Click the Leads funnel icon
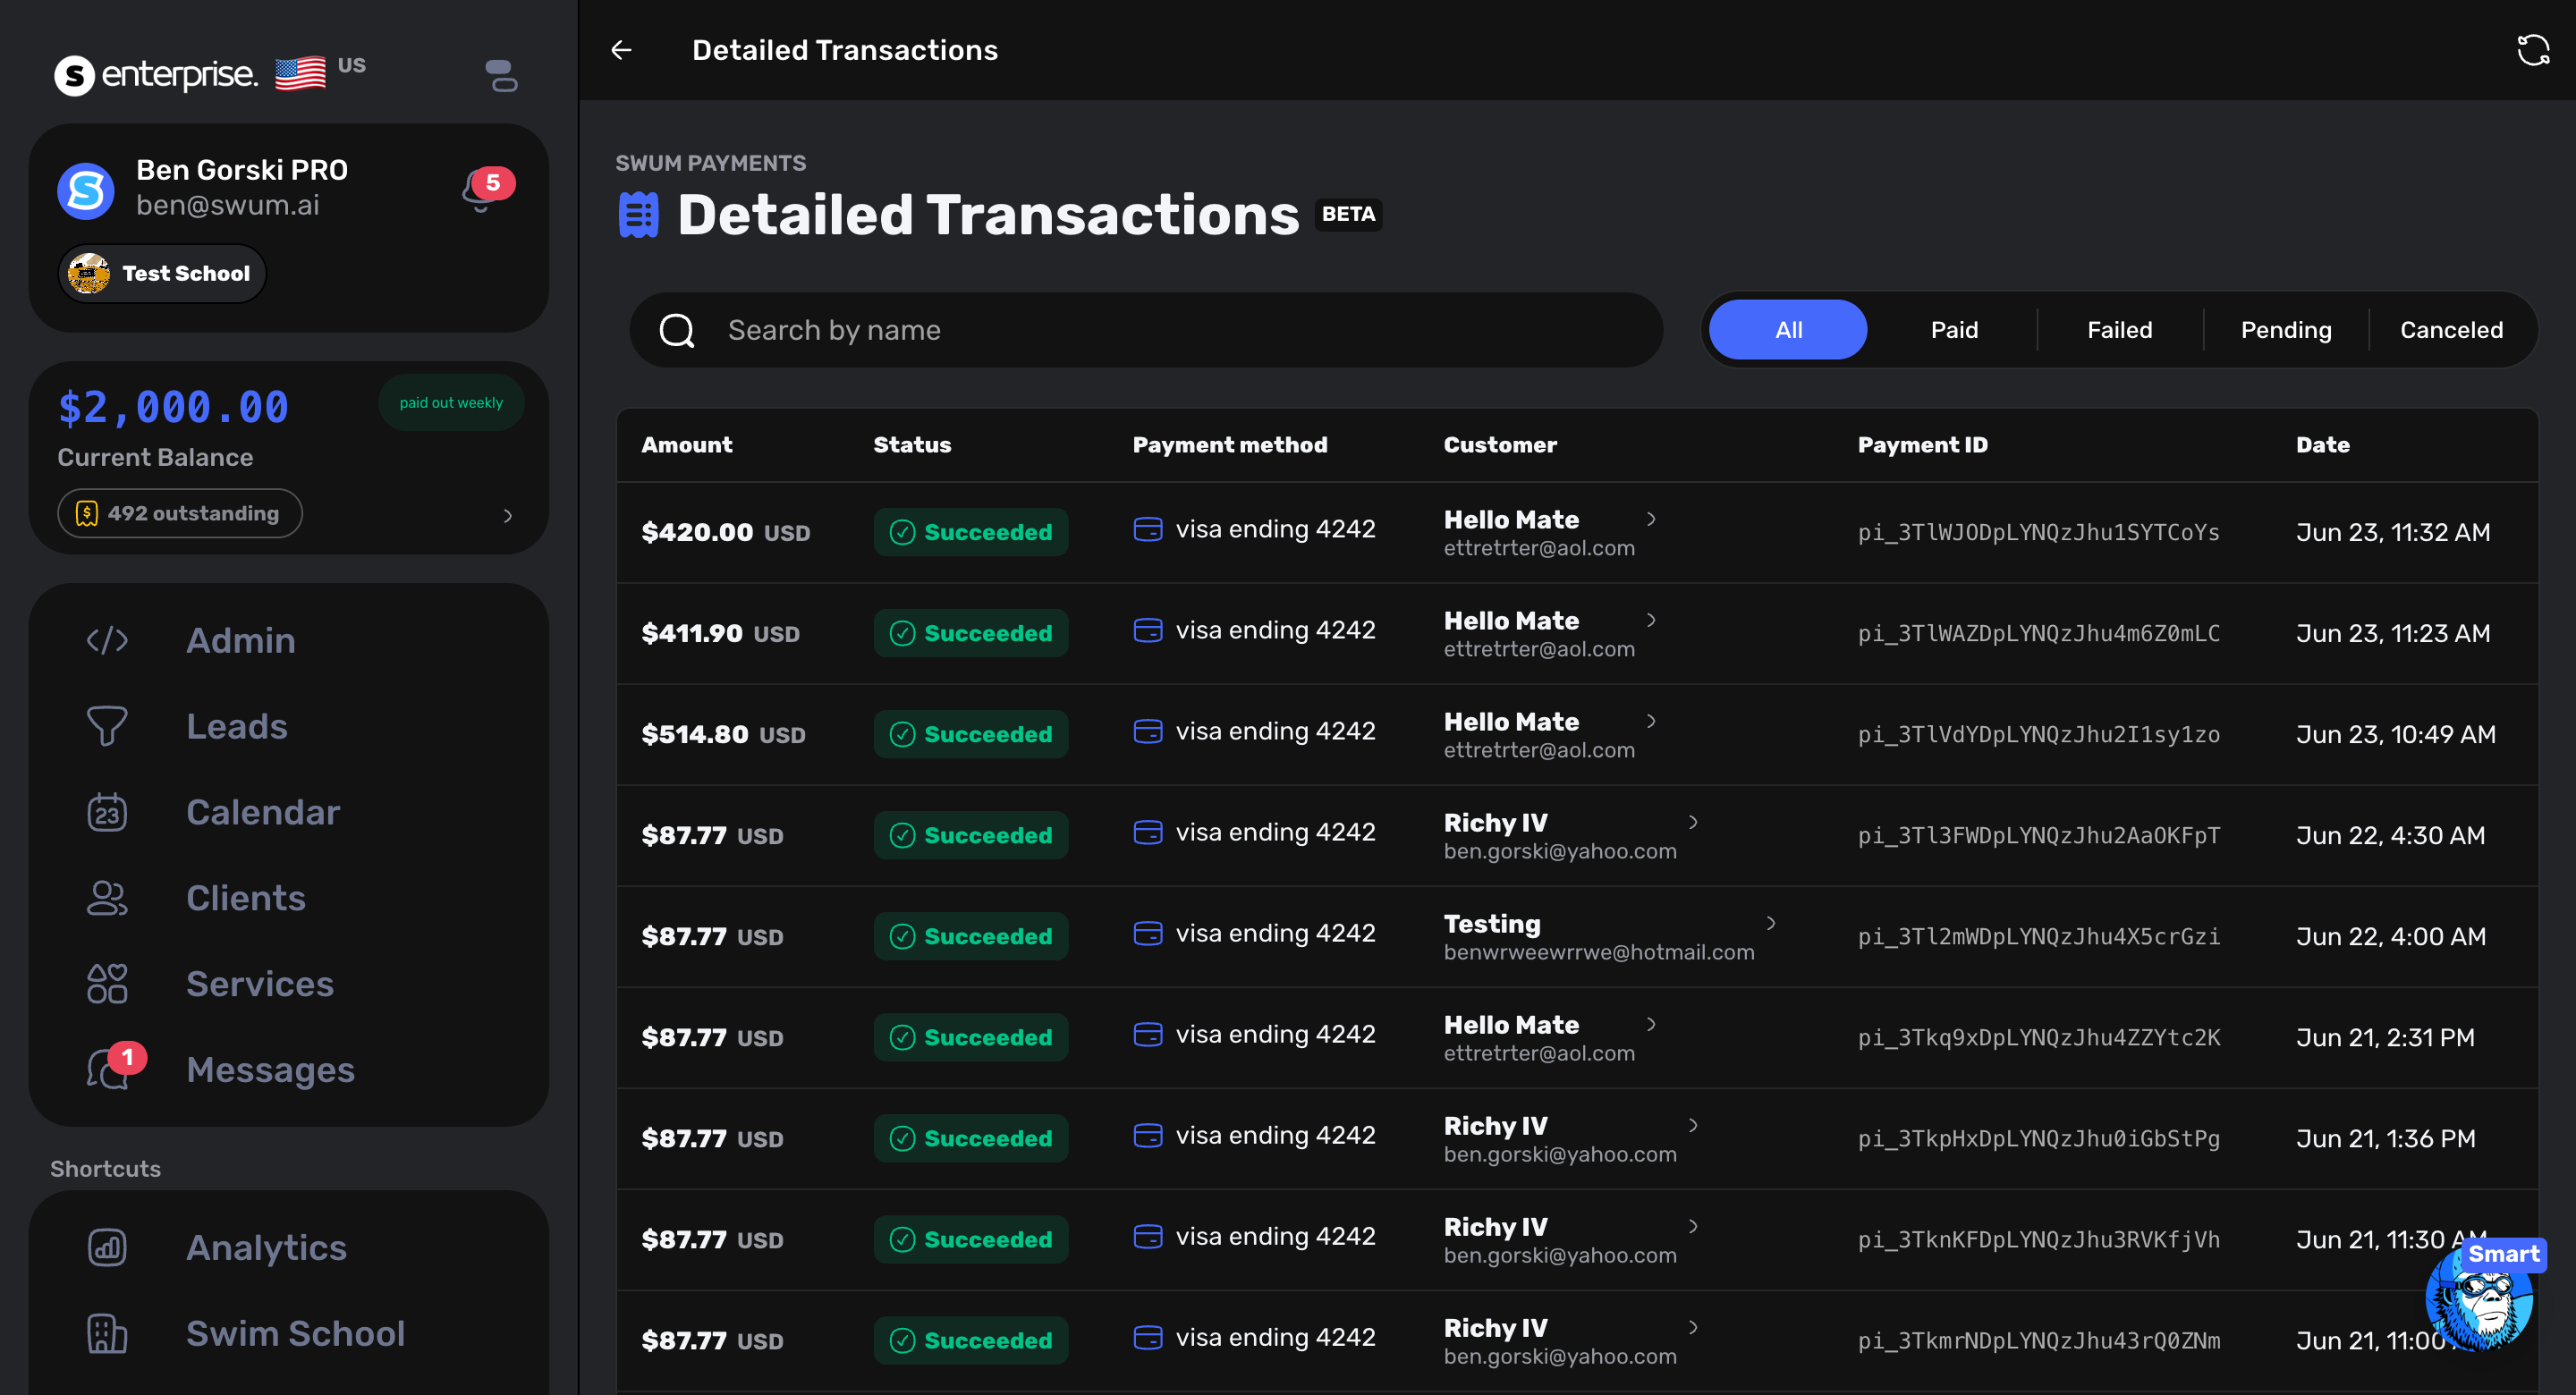This screenshot has width=2576, height=1395. pos(107,726)
